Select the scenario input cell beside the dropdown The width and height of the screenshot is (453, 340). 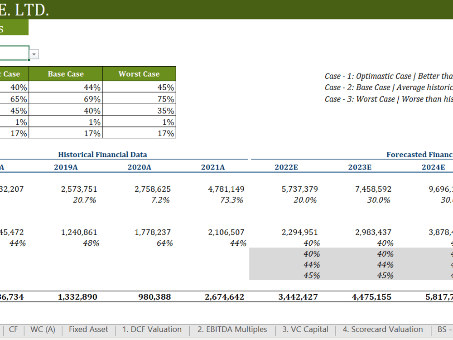[14, 53]
